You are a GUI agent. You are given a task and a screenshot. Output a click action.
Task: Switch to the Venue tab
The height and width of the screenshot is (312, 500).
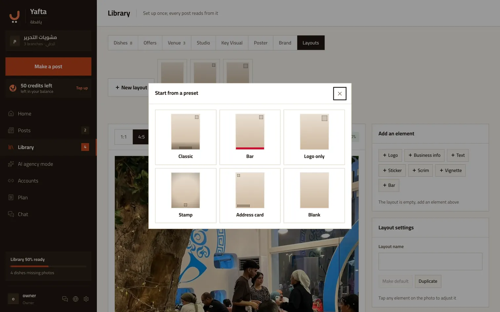pos(177,43)
